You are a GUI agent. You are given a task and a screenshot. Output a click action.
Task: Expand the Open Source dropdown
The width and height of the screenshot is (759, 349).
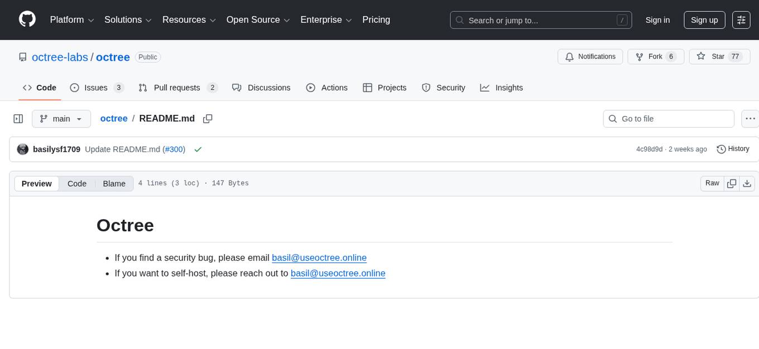tap(258, 20)
